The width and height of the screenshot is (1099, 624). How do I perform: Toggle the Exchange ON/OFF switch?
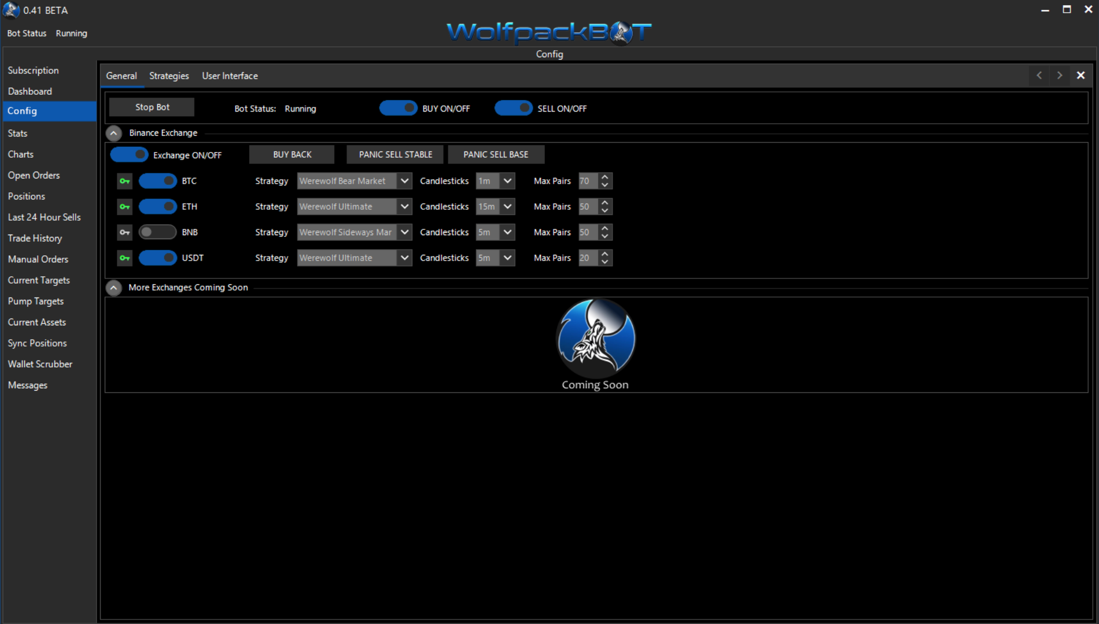(129, 155)
